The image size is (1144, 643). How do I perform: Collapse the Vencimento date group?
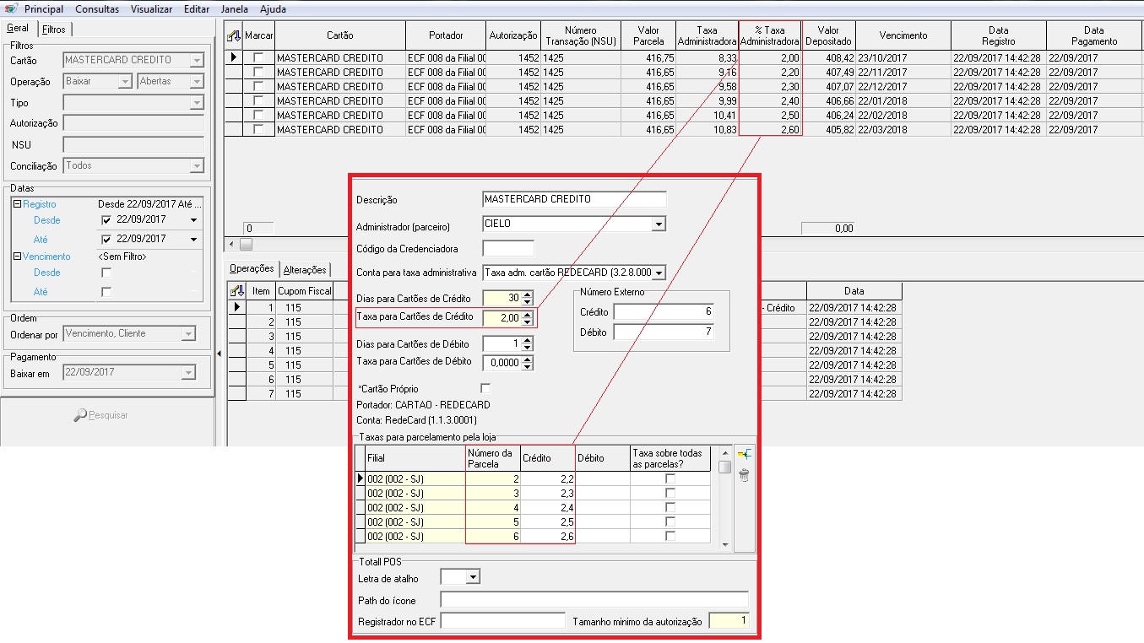(17, 257)
